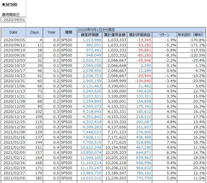Click the 累計運用金額 column header
Screen dimensions: 207x183
click(x=114, y=35)
